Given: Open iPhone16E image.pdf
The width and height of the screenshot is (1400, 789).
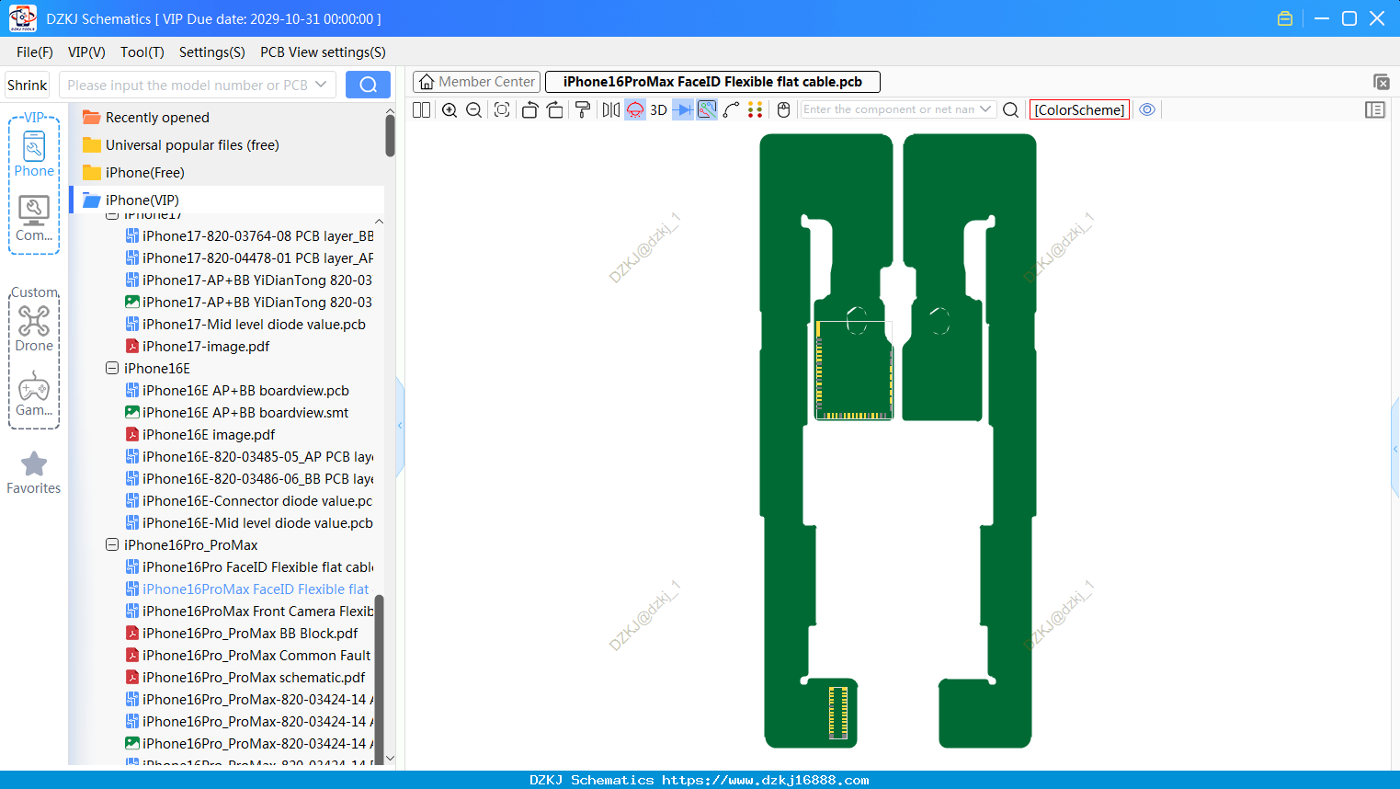Looking at the screenshot, I should (209, 435).
